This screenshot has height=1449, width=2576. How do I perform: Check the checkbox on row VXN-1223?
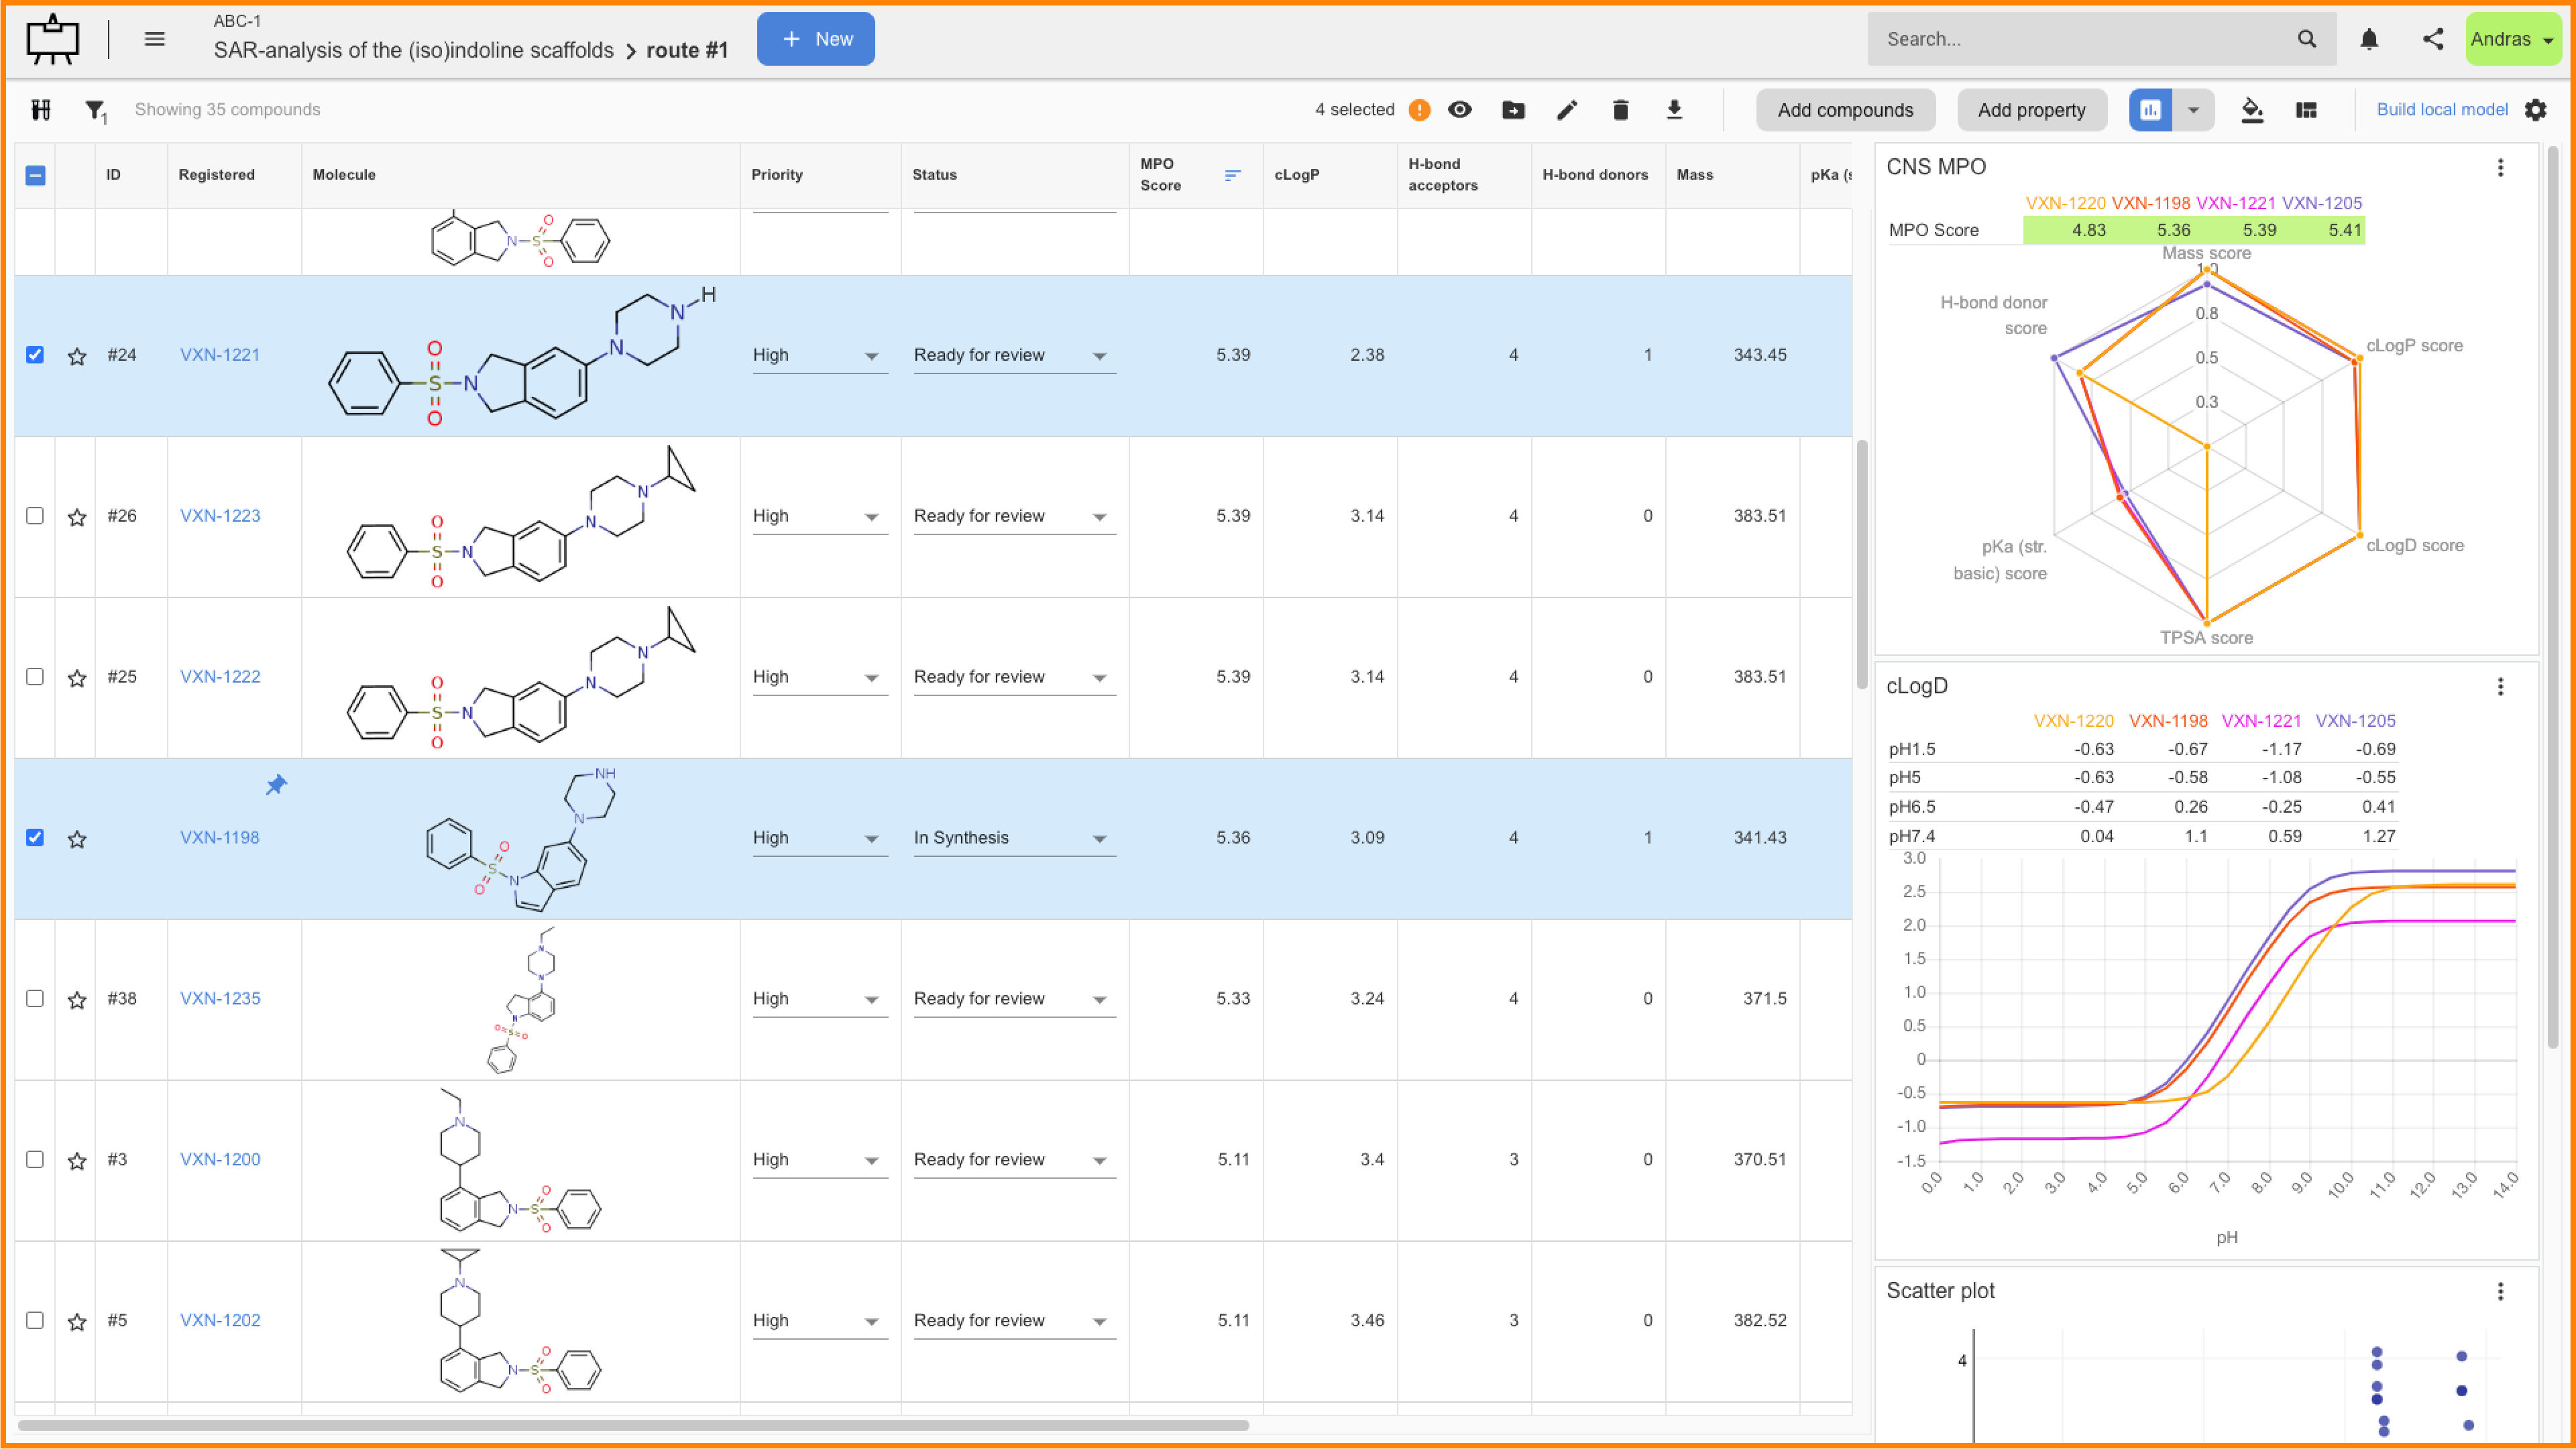(35, 516)
